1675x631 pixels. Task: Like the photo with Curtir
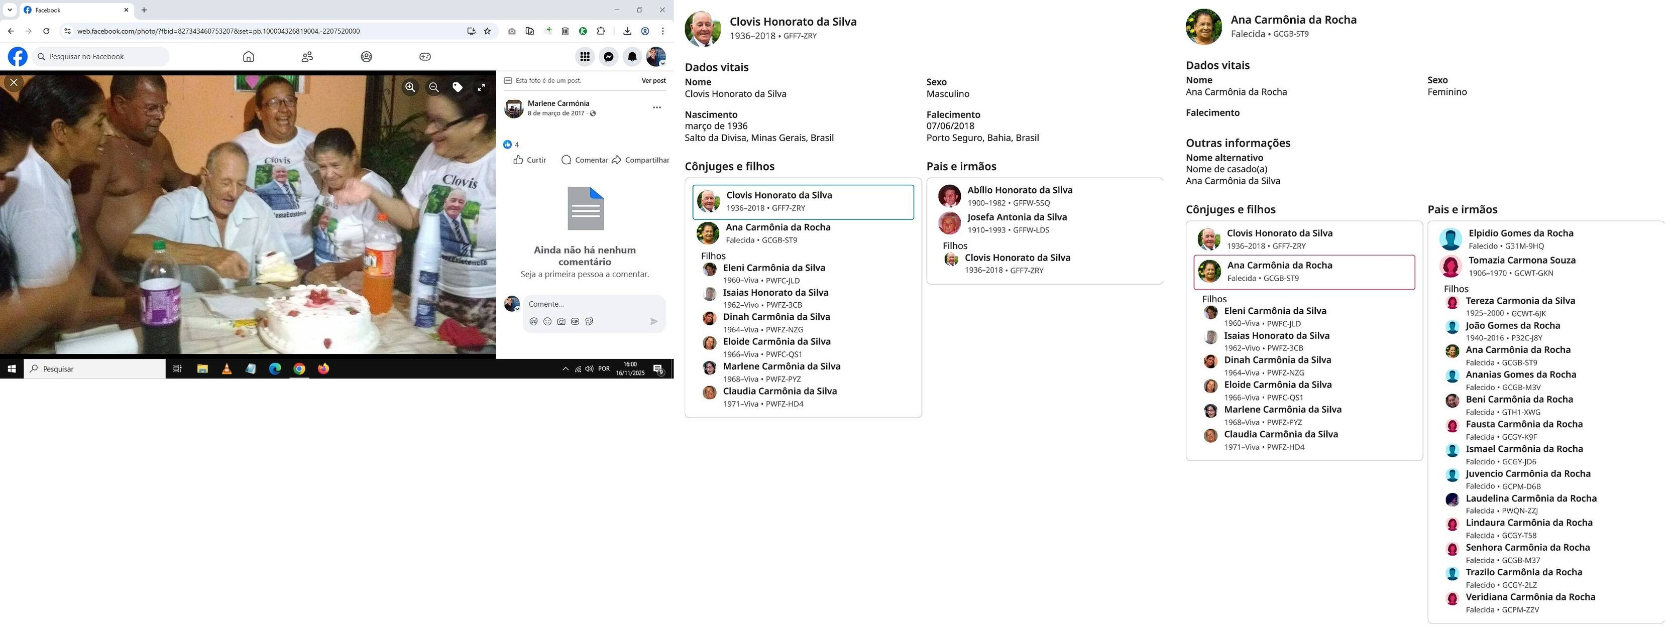tap(529, 160)
